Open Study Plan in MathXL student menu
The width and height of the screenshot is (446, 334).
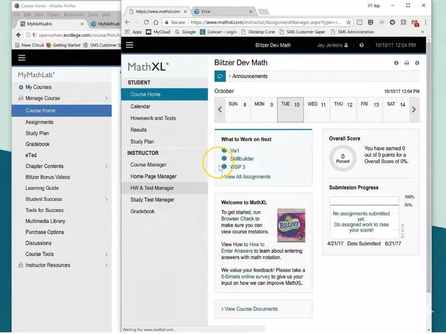click(164, 141)
